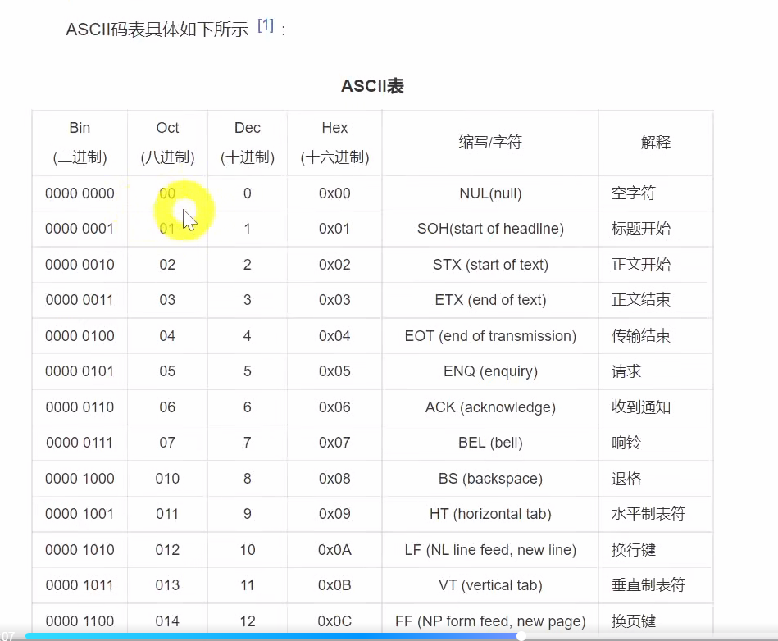Click the 'Bin (二进制)' column header
Viewport: 778px width, 641px height.
80,143
